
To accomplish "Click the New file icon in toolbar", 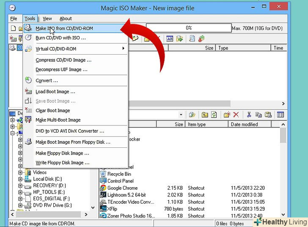I will (13, 28).
